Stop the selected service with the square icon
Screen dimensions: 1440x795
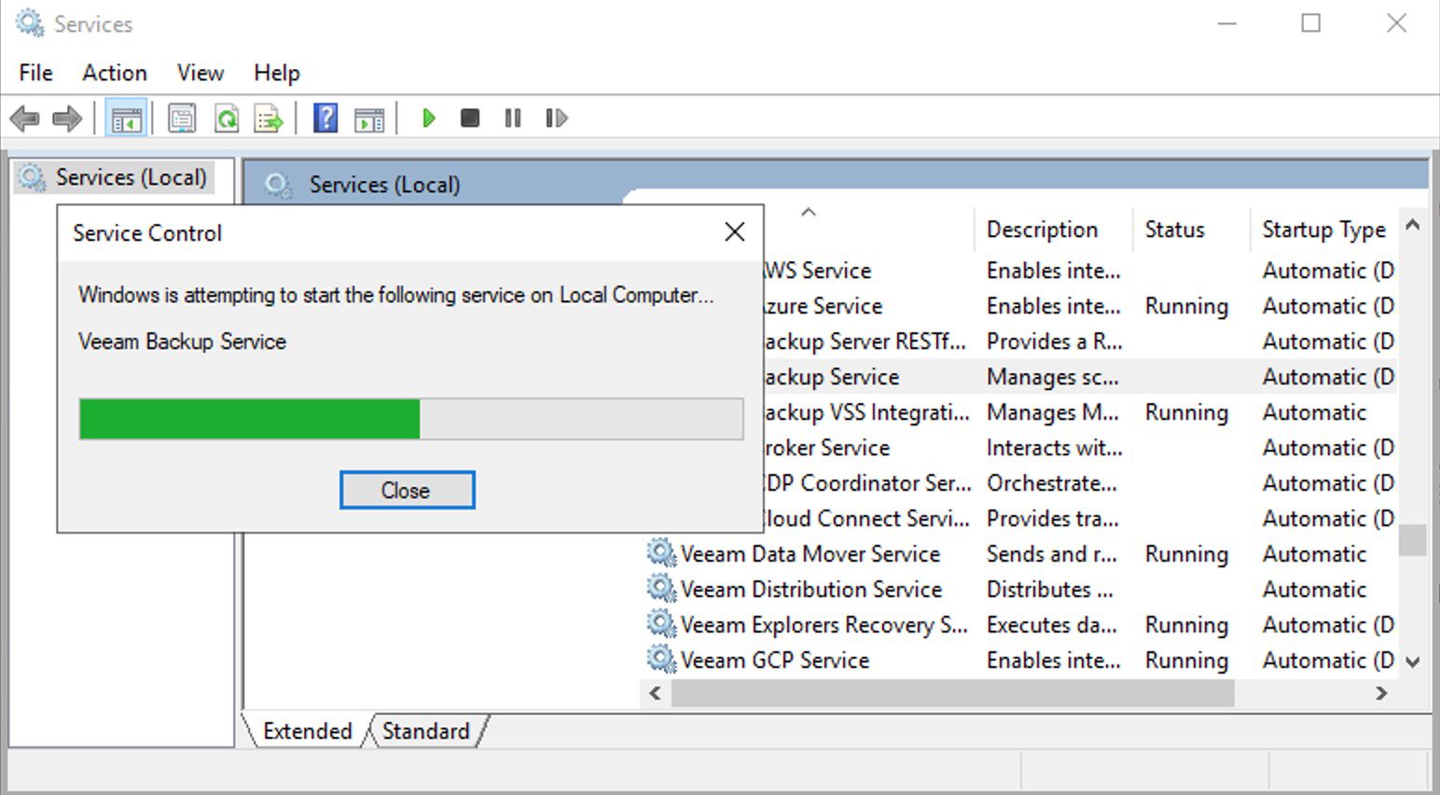point(470,118)
